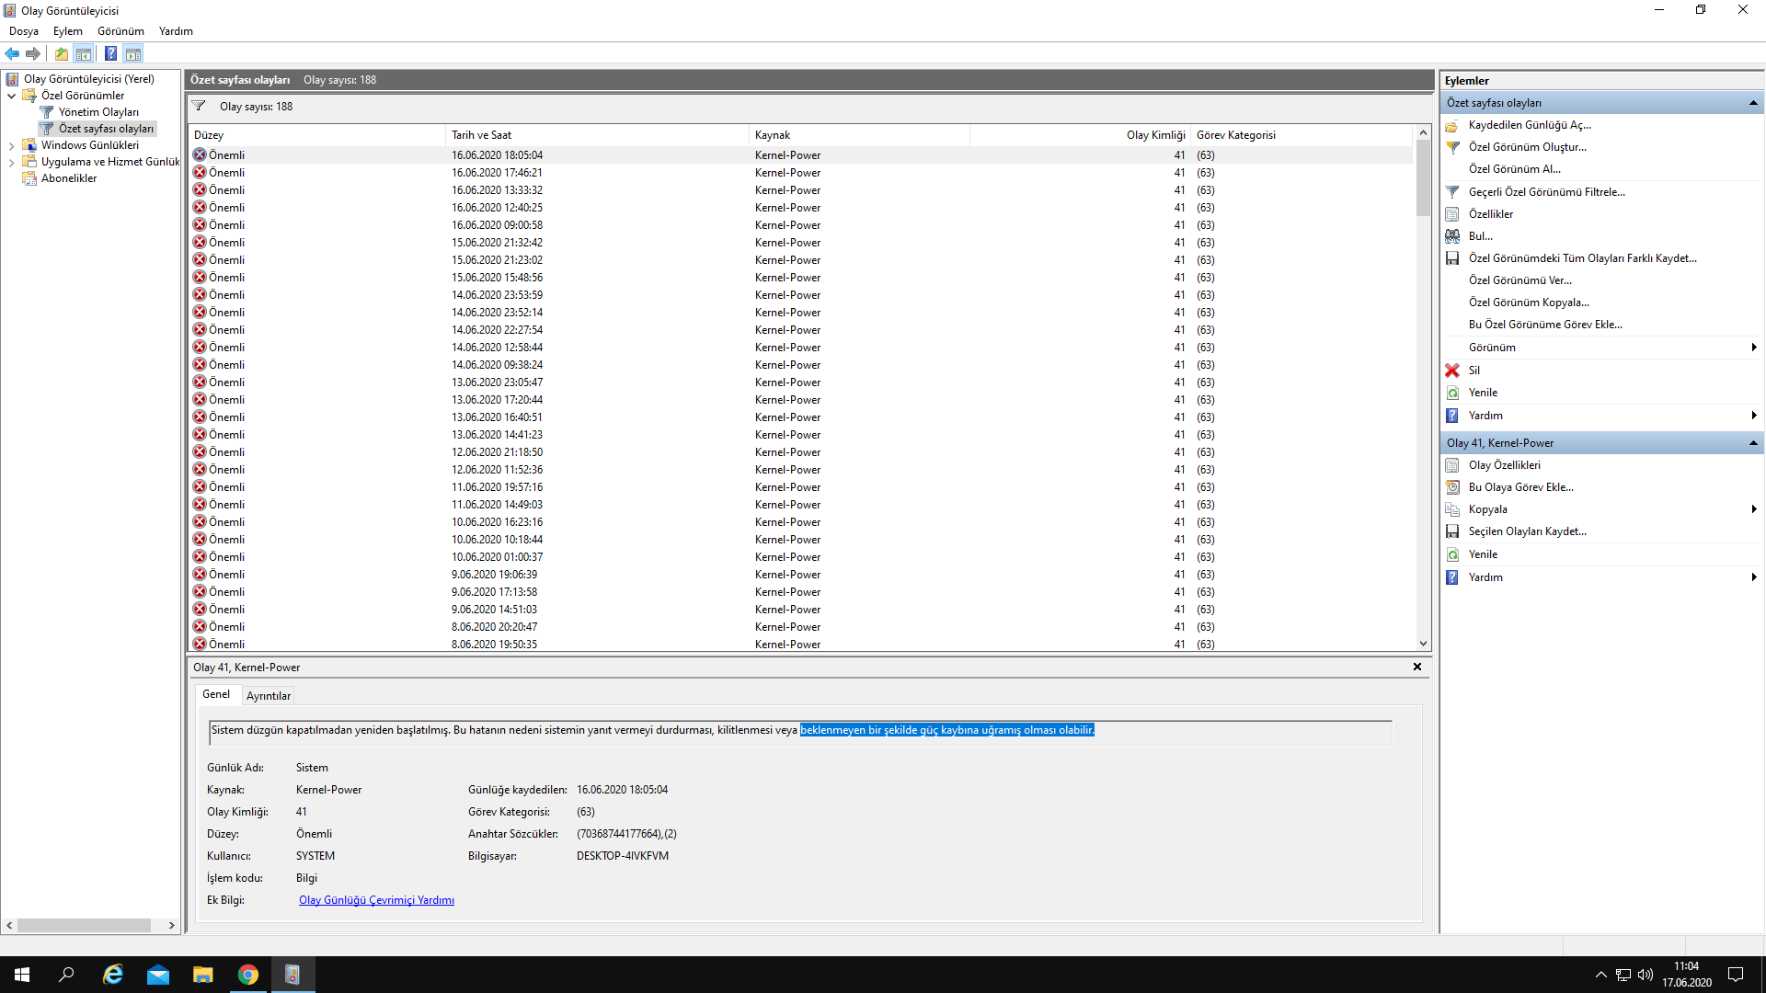Image resolution: width=1766 pixels, height=993 pixels.
Task: Click the up-one-level folder toolbar icon
Action: (x=62, y=54)
